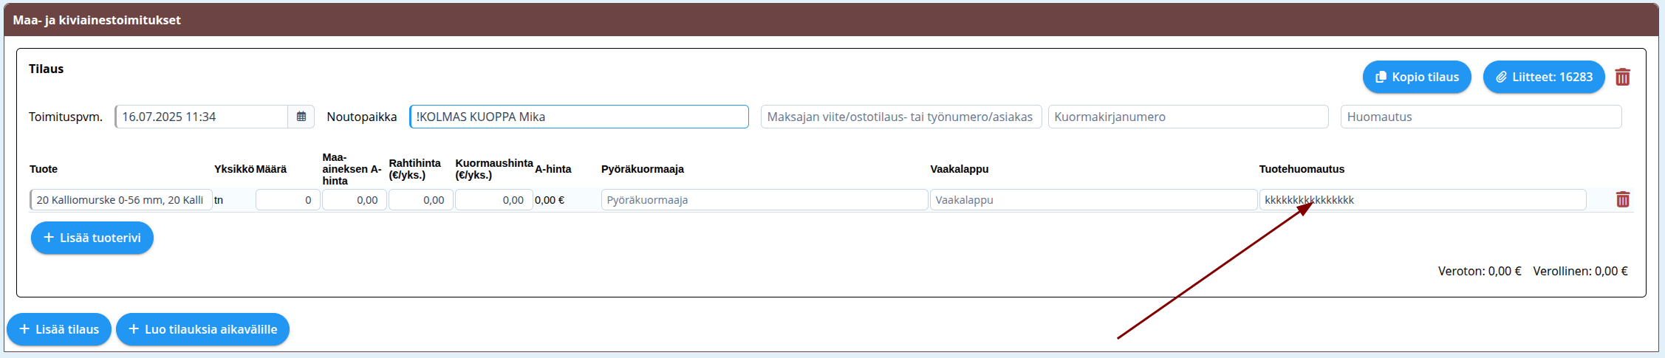The height and width of the screenshot is (358, 1665).
Task: Open attachments via Liitteet: 16283 button
Action: point(1543,78)
